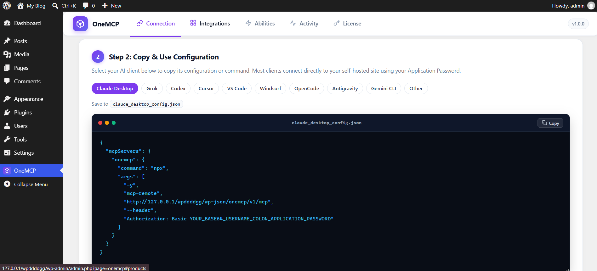597x271 pixels.
Task: Open the comments bubble icon in admin bar
Action: [x=86, y=6]
